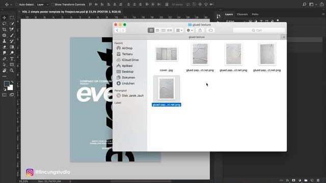
Task: Click the Photoshop share icon top right
Action: (x=321, y=5)
